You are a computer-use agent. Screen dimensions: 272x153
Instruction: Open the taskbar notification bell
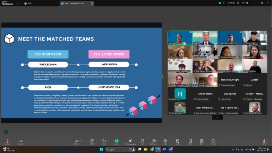coord(268,150)
